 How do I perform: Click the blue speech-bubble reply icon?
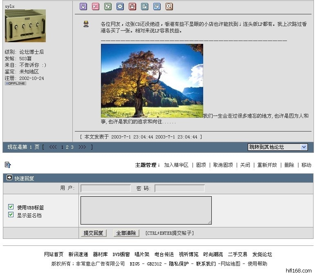pos(157,7)
